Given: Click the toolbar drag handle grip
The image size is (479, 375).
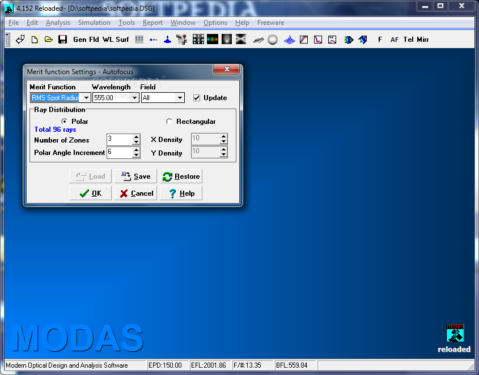Looking at the screenshot, I should pos(7,40).
